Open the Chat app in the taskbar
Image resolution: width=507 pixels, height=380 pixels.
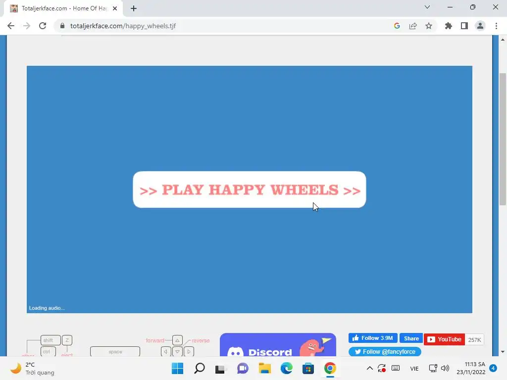tap(243, 368)
